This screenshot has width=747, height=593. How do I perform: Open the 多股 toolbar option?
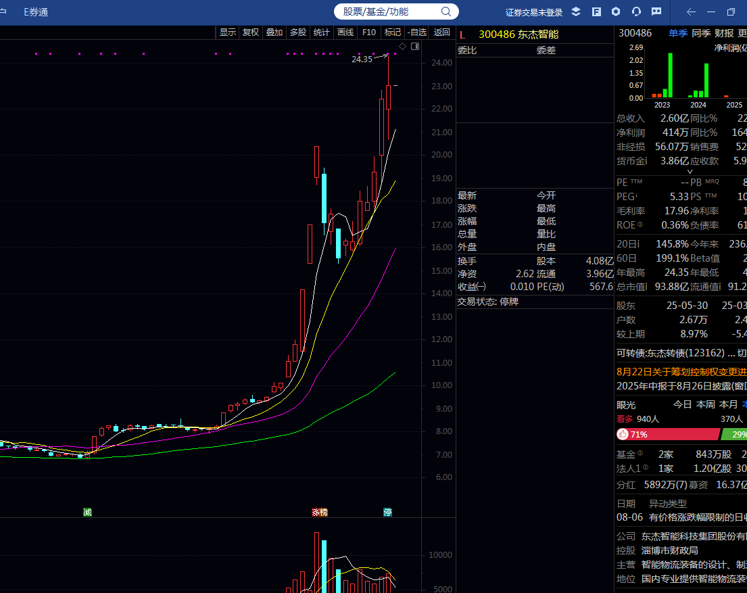pos(298,32)
